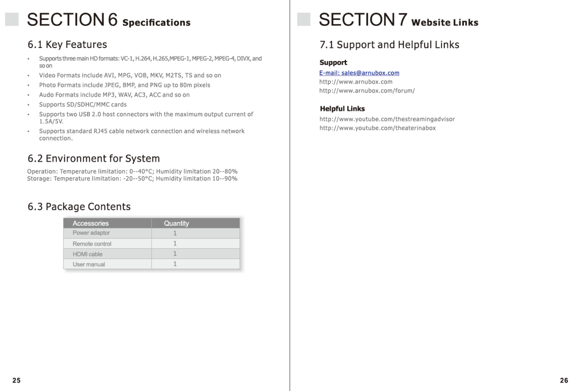Click page number 25 at bottom left
The height and width of the screenshot is (391, 581).
click(x=17, y=380)
